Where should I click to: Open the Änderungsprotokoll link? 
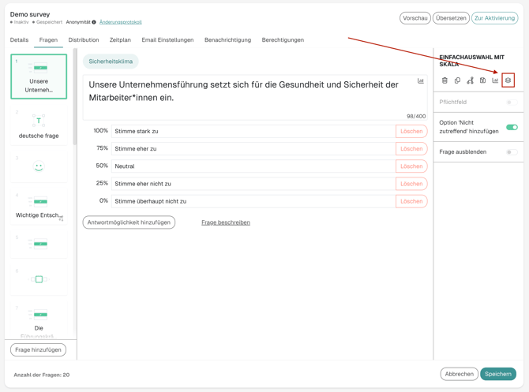coord(121,23)
